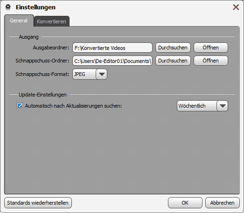
Task: Close the Einstellungen dialog with the red X
Action: point(236,7)
